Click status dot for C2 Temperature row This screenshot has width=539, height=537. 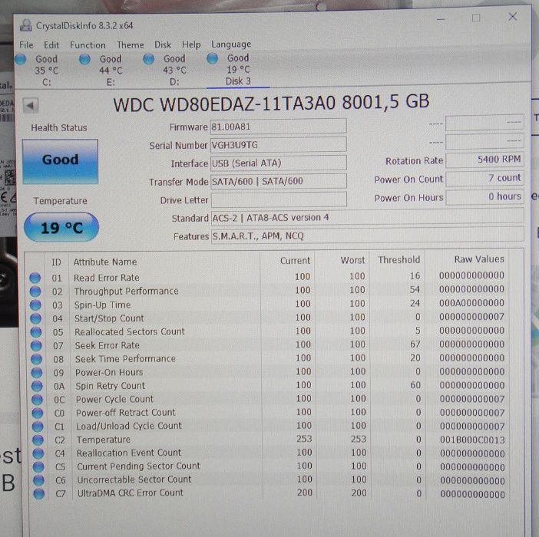(x=38, y=440)
